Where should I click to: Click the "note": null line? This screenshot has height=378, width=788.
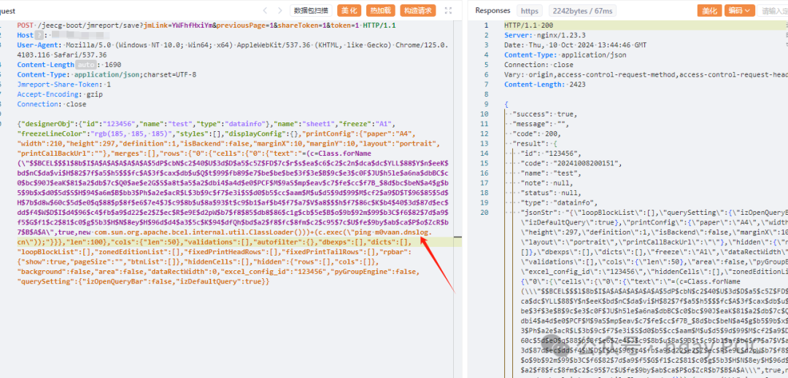548,183
